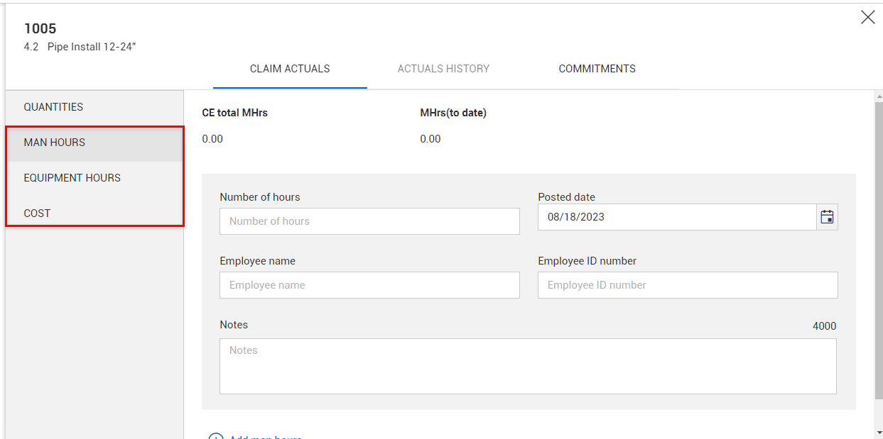Click into the Employee name field
This screenshot has height=439, width=883.
369,285
